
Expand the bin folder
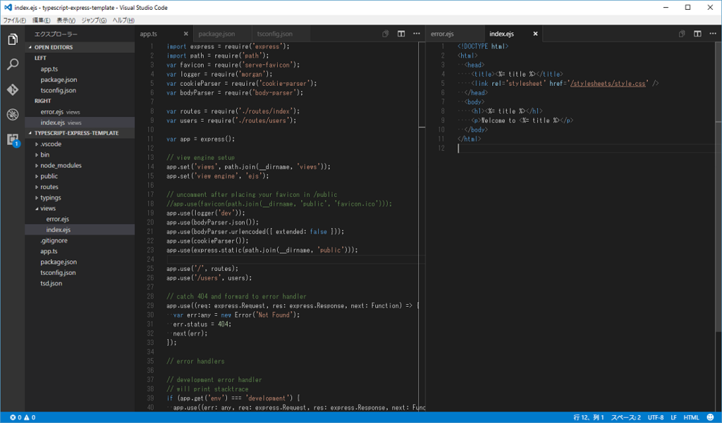80,154
